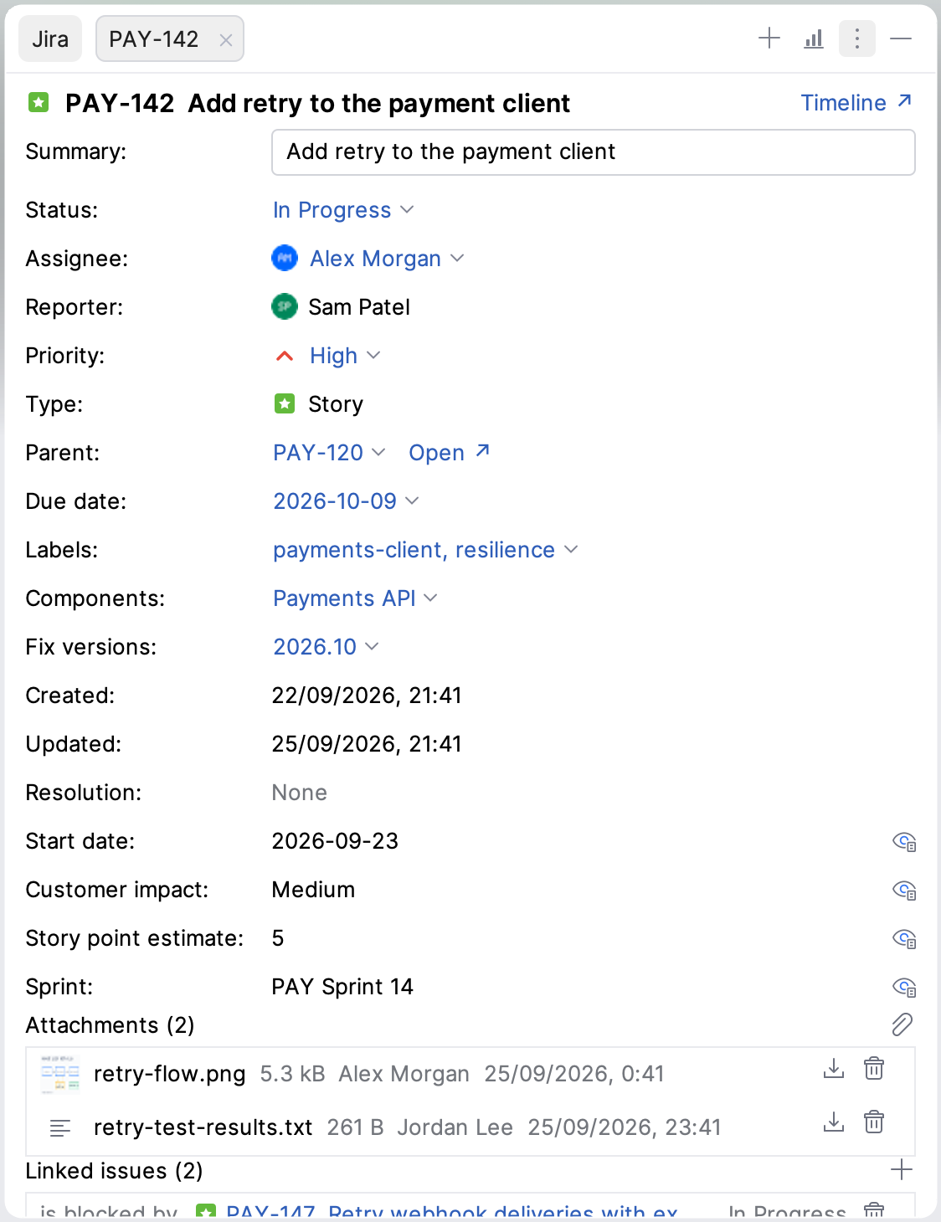This screenshot has width=941, height=1222.
Task: Click the Customer impact value Medium
Action: pyautogui.click(x=313, y=890)
